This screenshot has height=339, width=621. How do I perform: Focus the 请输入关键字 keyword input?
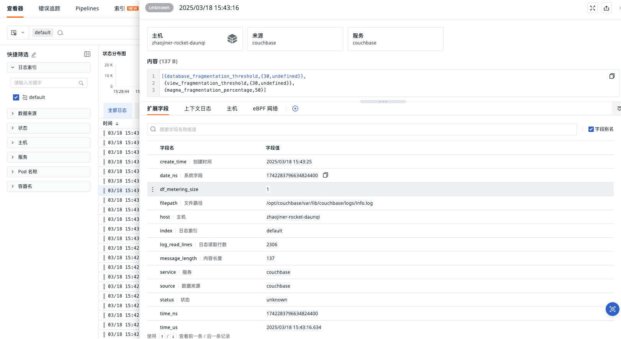49,83
